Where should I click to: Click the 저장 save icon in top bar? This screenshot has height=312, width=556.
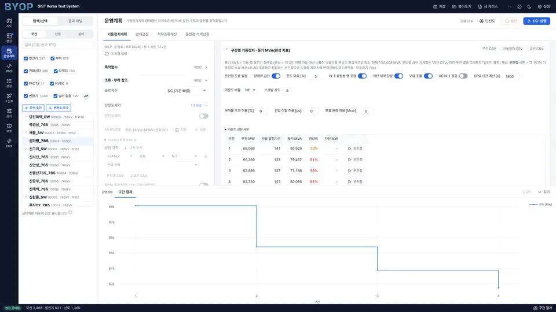click(435, 6)
